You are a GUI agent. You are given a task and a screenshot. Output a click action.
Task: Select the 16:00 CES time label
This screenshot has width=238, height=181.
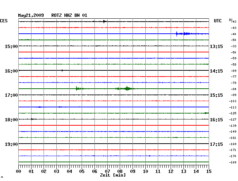pos(11,71)
